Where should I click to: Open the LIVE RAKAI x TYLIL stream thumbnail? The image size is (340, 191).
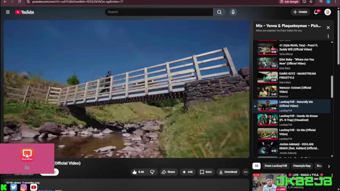(x=269, y=182)
